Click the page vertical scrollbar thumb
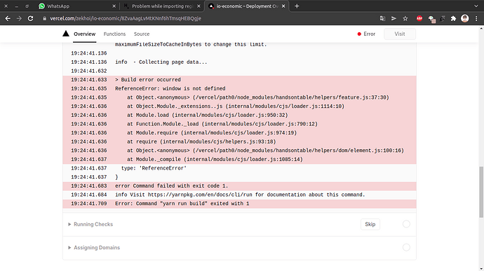Screen dimensions: 484x271 [x=481, y=192]
